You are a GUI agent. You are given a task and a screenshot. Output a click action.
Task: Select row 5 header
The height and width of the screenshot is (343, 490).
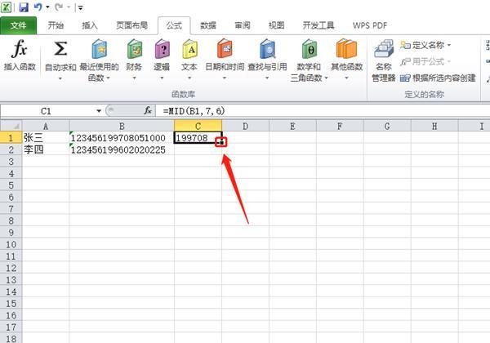[11, 185]
